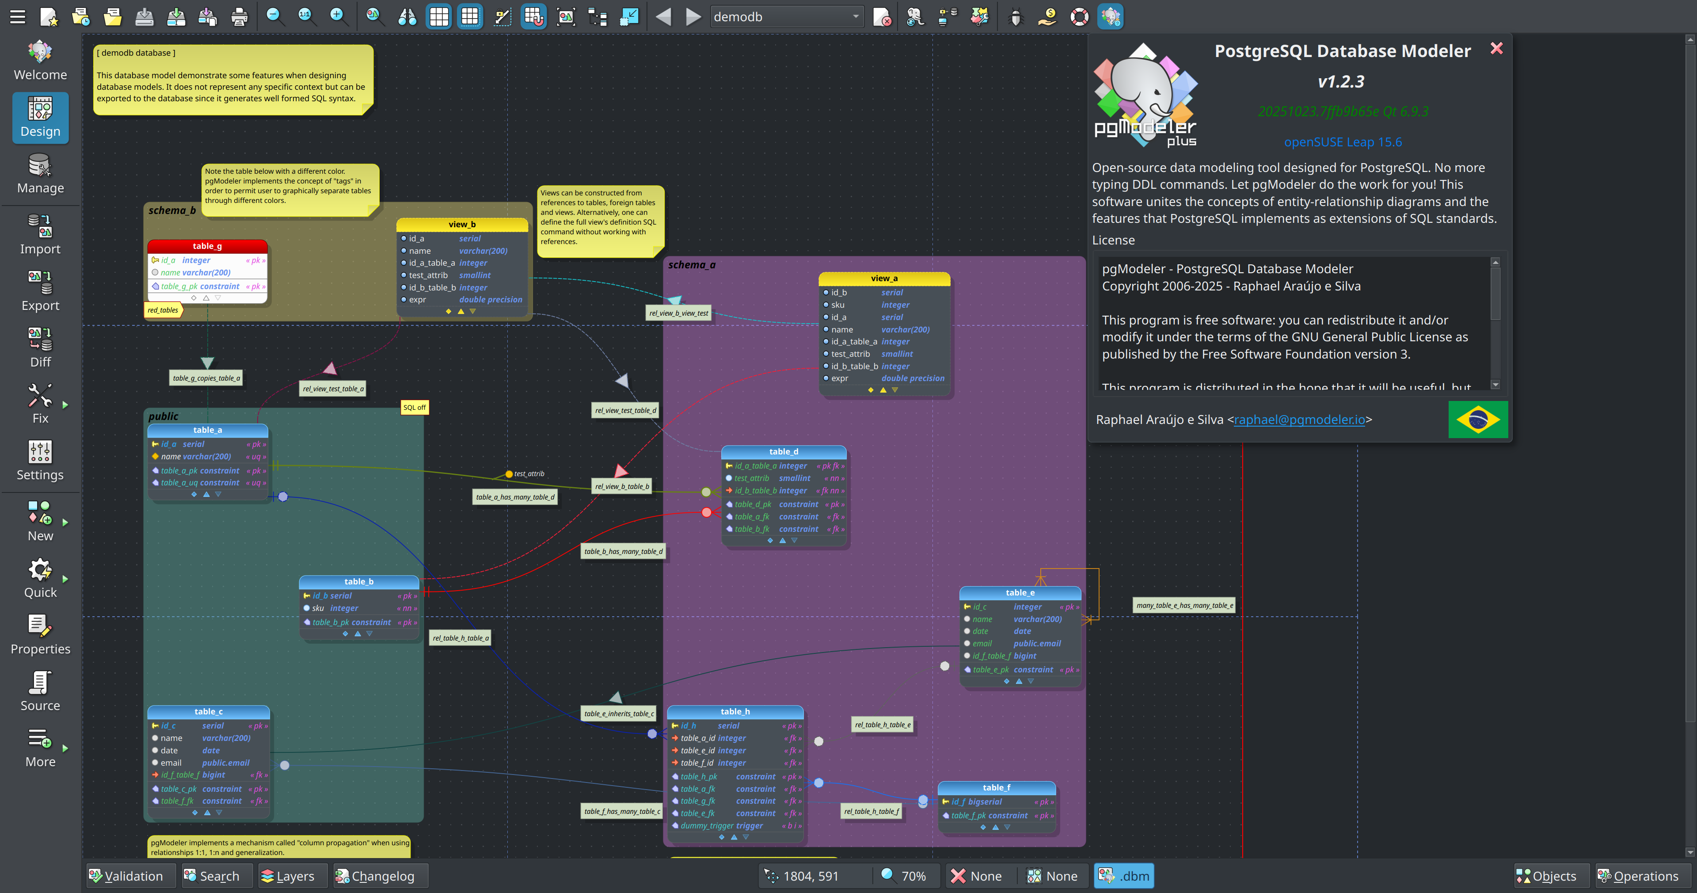1697x893 pixels.
Task: Print the current model
Action: 239,16
